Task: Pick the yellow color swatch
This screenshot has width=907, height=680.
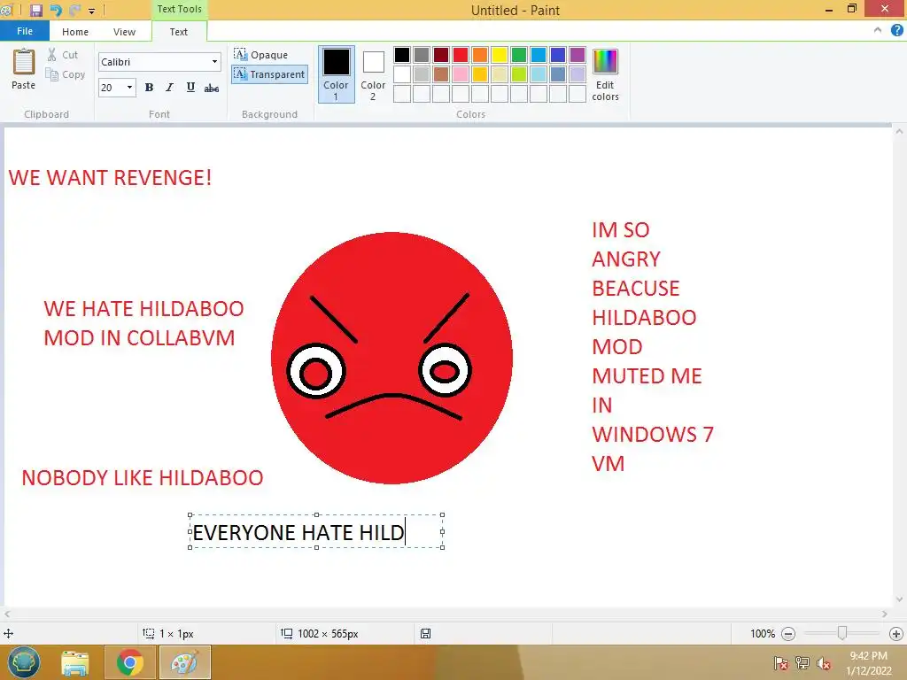Action: pos(500,55)
